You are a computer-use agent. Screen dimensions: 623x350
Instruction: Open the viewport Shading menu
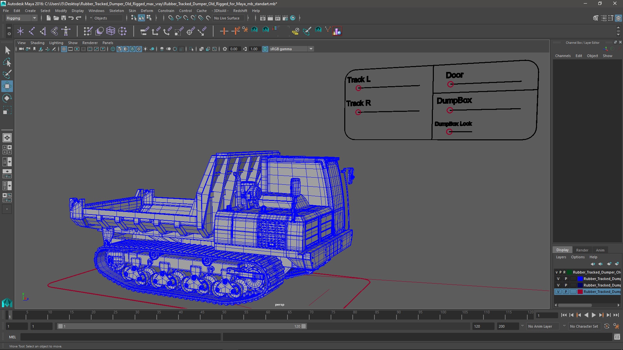click(x=37, y=43)
